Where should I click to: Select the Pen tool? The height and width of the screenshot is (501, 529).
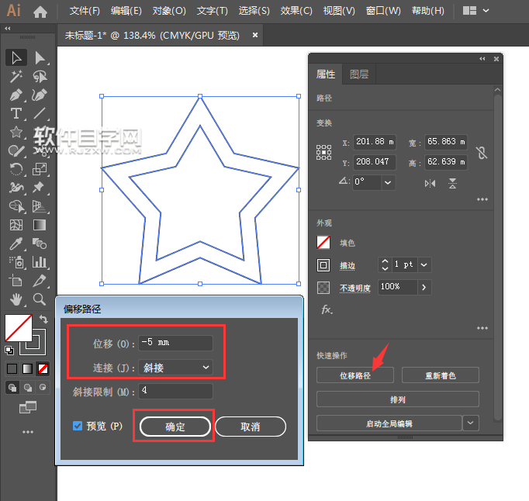16,95
